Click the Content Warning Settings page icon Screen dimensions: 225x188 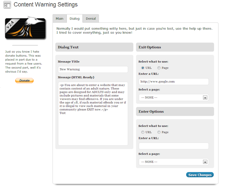point(7,5)
